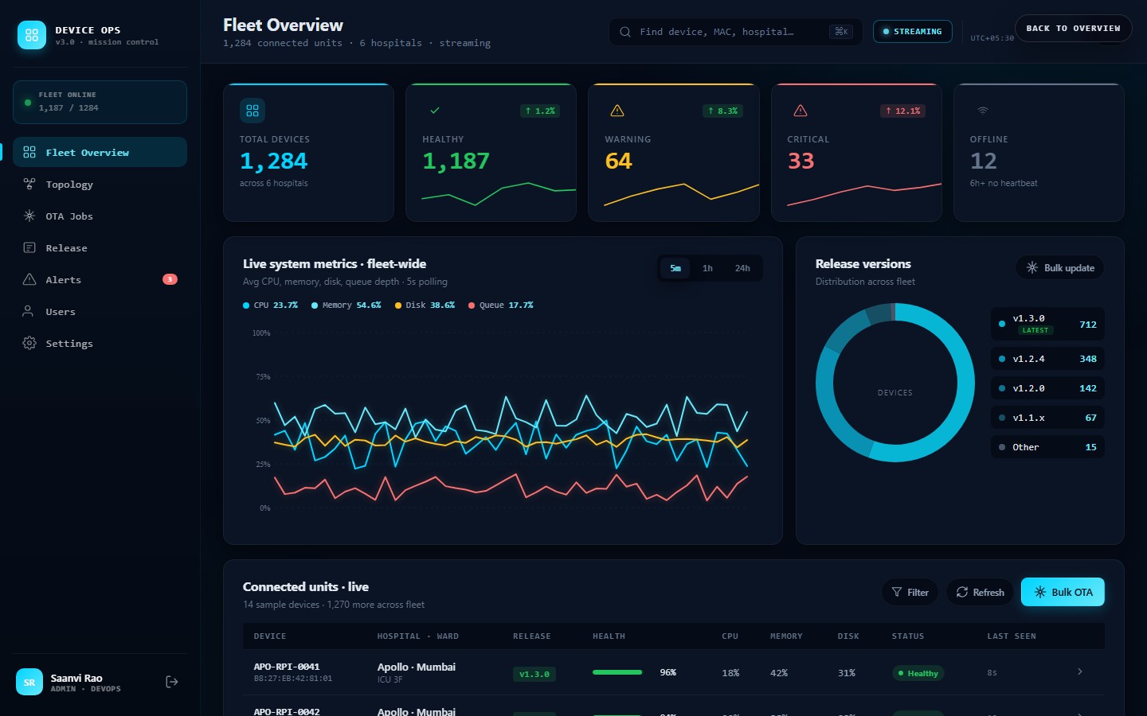
Task: Open the Release section
Action: point(100,247)
